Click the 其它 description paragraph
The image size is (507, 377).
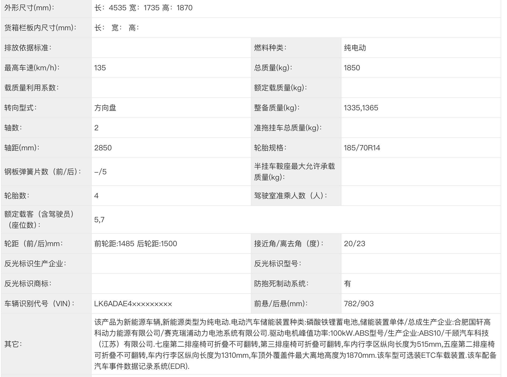pyautogui.click(x=295, y=344)
